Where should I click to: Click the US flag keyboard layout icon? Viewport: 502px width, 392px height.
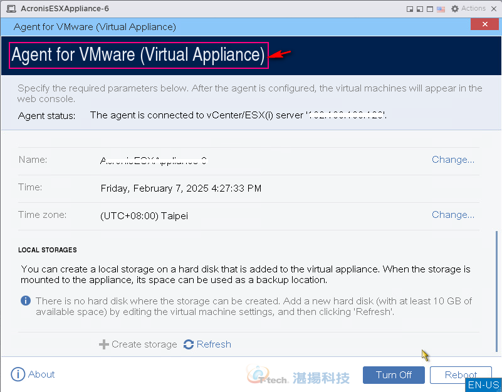click(441, 9)
